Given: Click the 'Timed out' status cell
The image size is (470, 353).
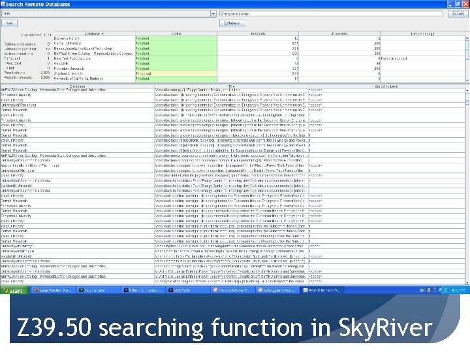Looking at the screenshot, I should click(x=176, y=73).
